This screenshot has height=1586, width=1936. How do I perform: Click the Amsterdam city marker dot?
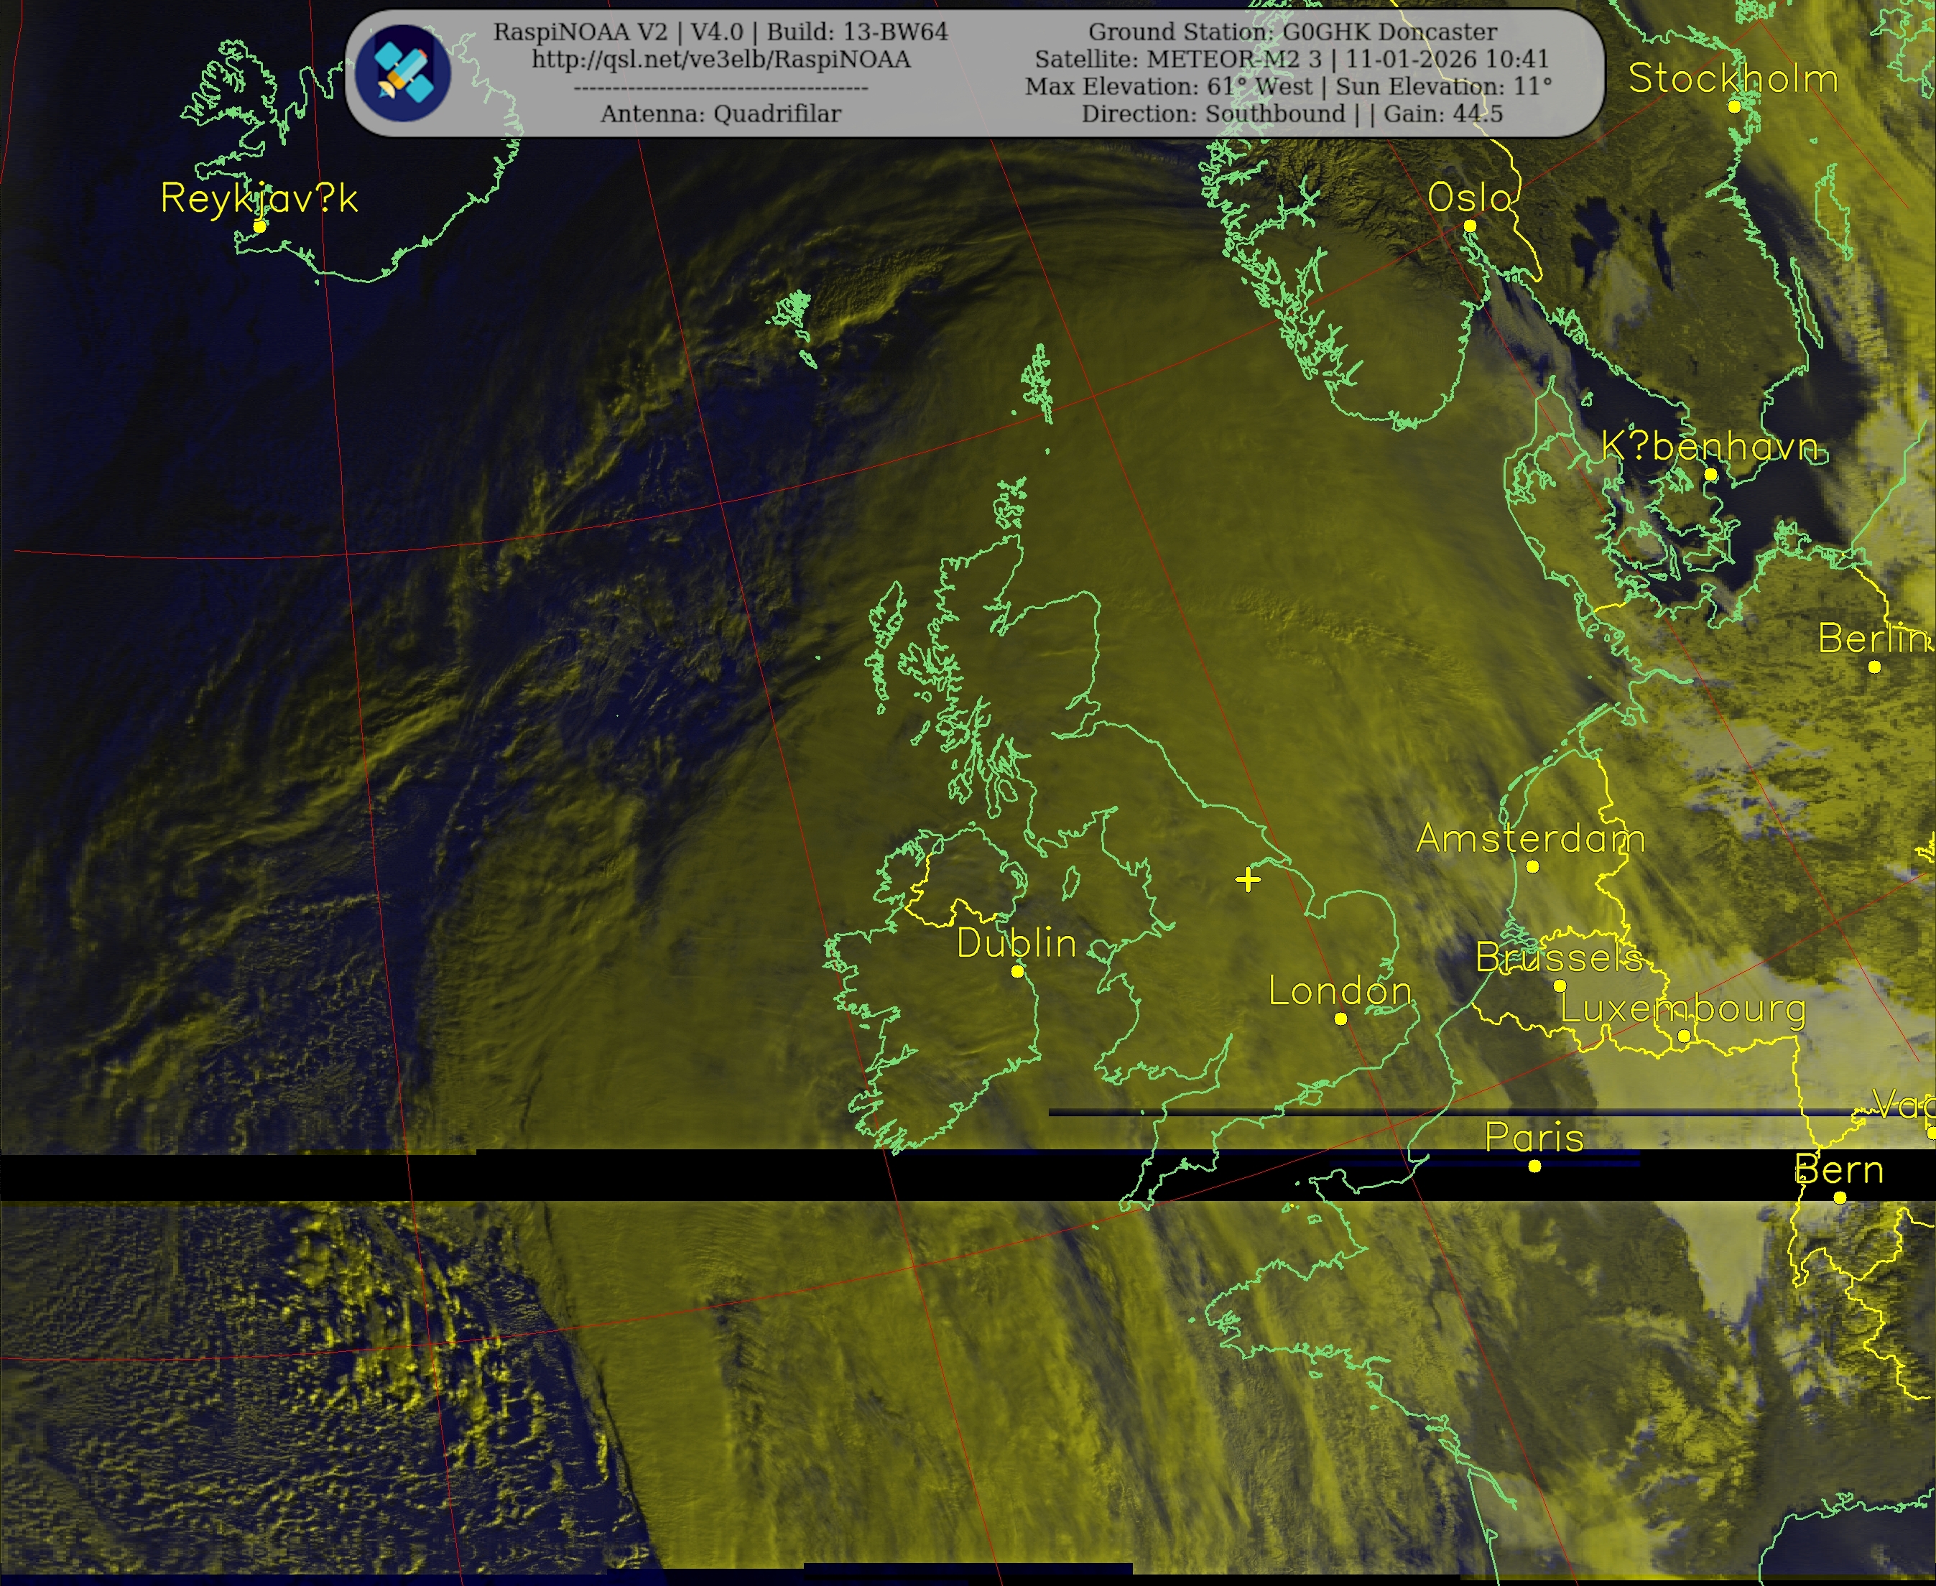pyautogui.click(x=1532, y=866)
